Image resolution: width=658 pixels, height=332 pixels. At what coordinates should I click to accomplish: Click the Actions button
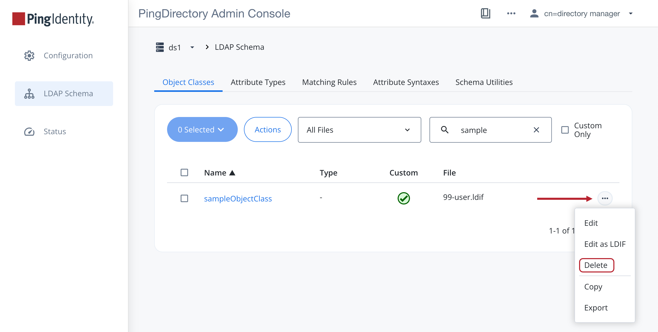point(268,130)
